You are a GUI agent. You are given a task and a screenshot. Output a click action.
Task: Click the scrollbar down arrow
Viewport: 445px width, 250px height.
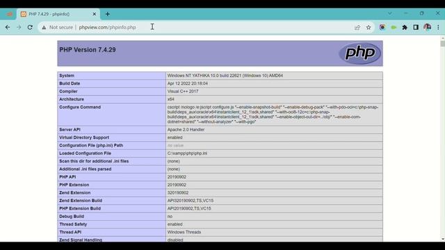[443, 239]
